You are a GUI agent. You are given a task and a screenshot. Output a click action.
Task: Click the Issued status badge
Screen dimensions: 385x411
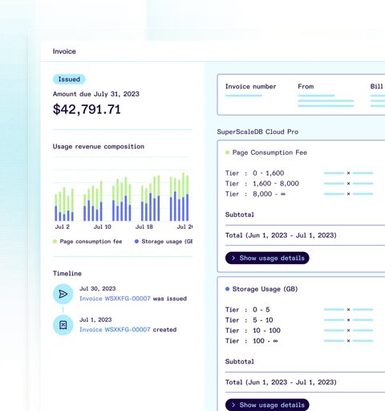[69, 79]
